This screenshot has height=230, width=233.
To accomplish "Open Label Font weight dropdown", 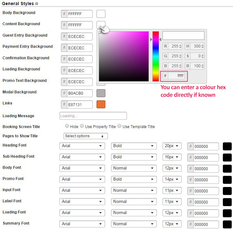I will click(x=134, y=202).
